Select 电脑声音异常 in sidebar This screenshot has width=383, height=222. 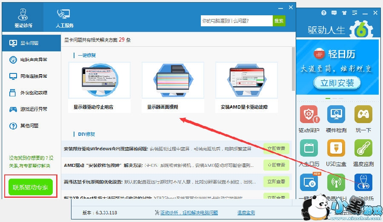point(31,59)
